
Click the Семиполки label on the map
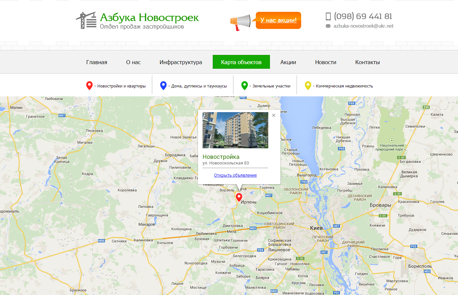(415, 126)
